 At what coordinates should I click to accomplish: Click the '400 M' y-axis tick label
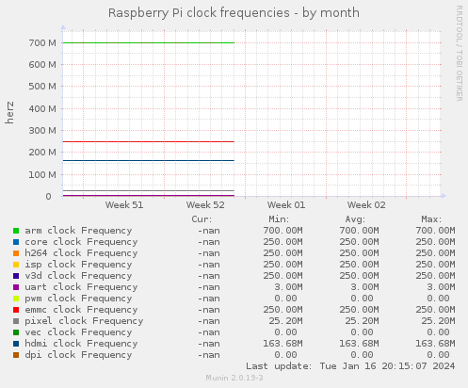(42, 109)
